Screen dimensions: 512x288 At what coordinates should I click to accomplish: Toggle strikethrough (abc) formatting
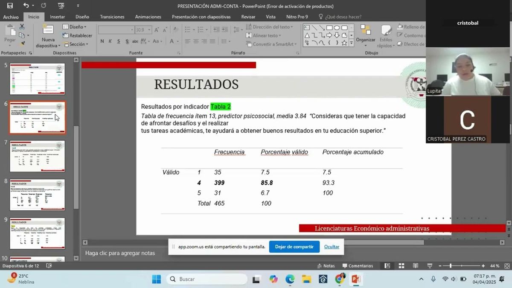tap(135, 41)
